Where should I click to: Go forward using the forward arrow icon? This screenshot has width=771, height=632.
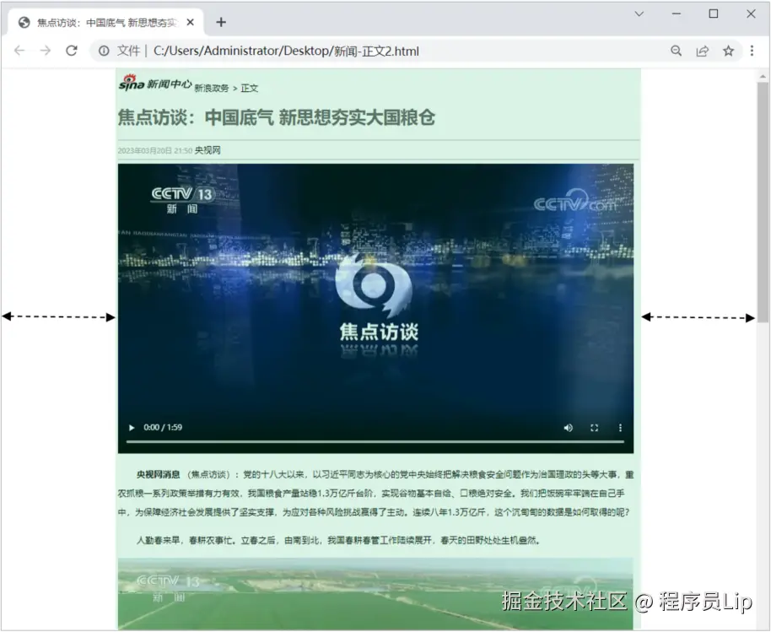pyautogui.click(x=45, y=51)
